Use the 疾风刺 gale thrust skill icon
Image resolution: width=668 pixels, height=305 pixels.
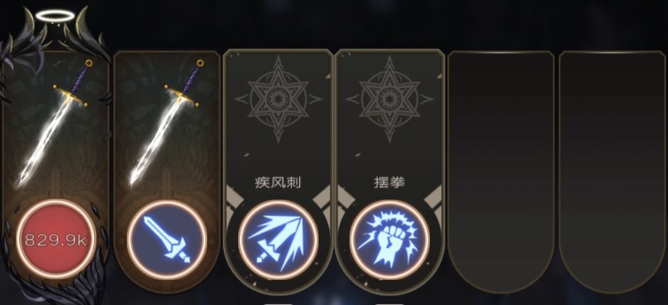[x=278, y=240]
